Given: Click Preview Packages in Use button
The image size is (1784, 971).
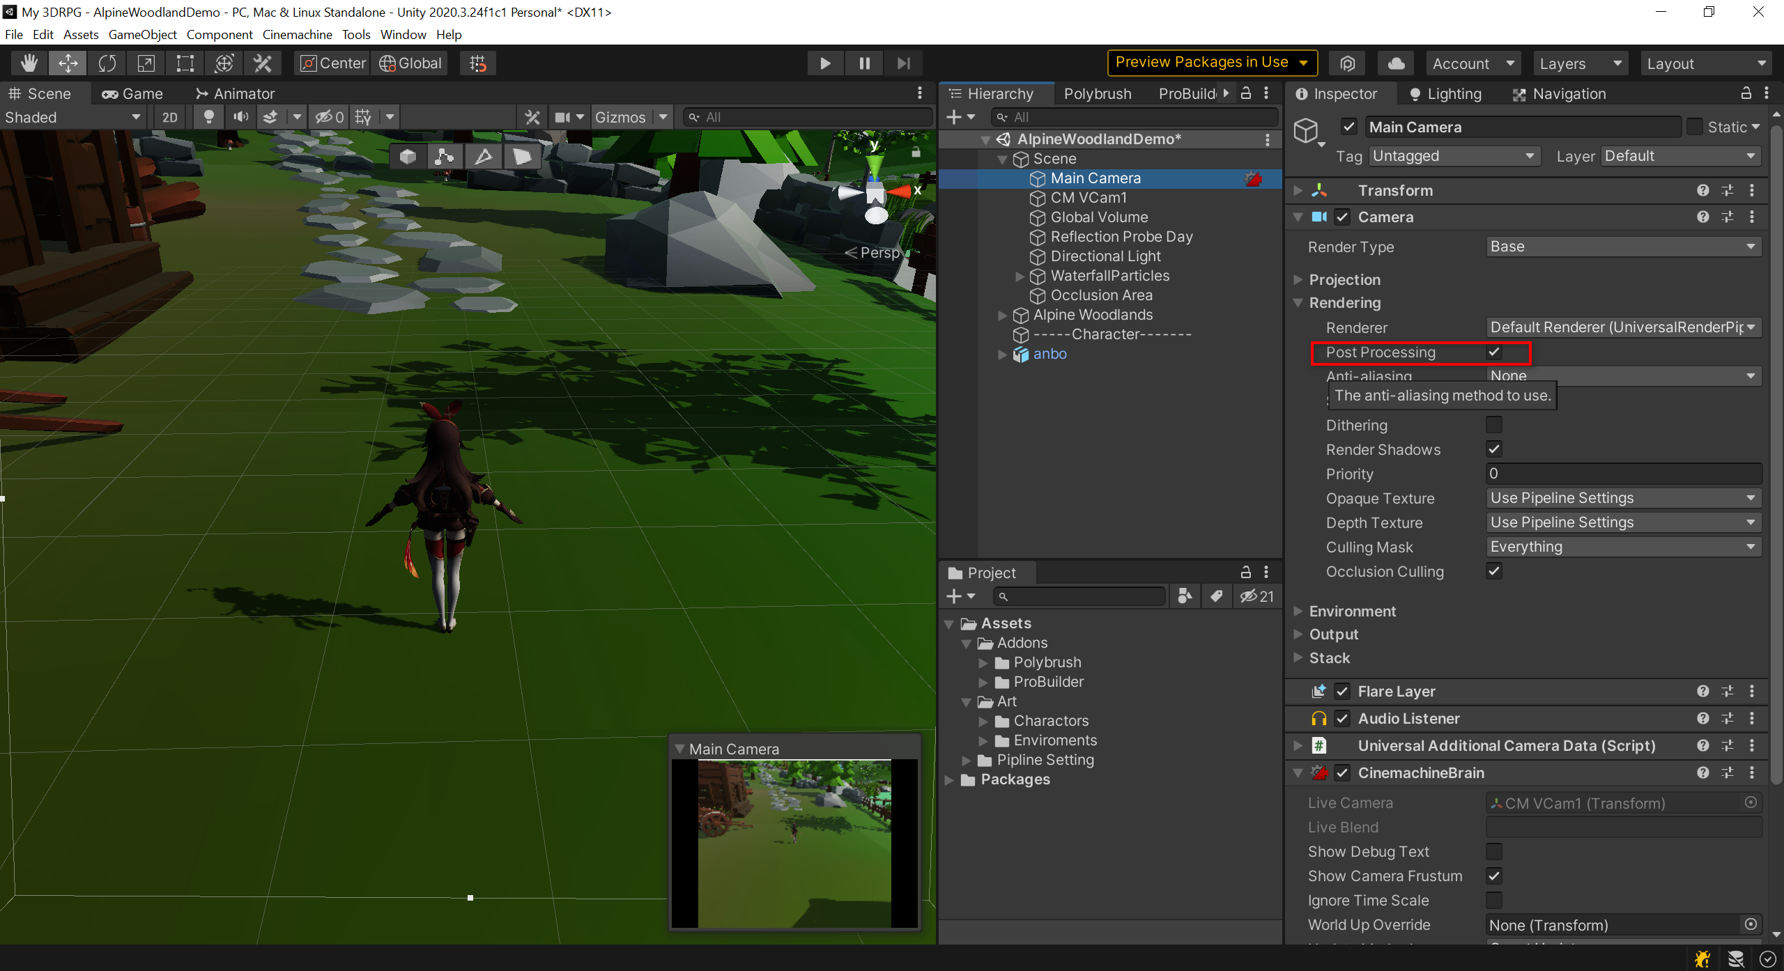Looking at the screenshot, I should click(1212, 63).
